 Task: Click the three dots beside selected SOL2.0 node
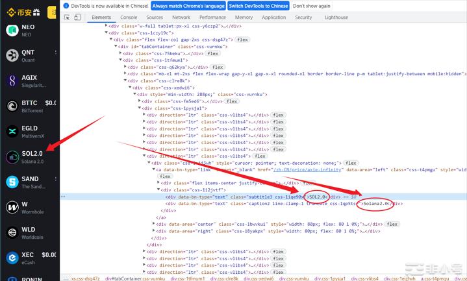(63, 197)
